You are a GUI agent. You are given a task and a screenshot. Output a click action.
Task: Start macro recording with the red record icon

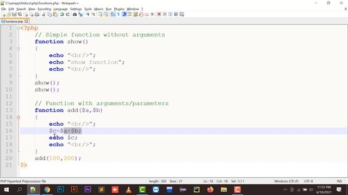(159, 15)
